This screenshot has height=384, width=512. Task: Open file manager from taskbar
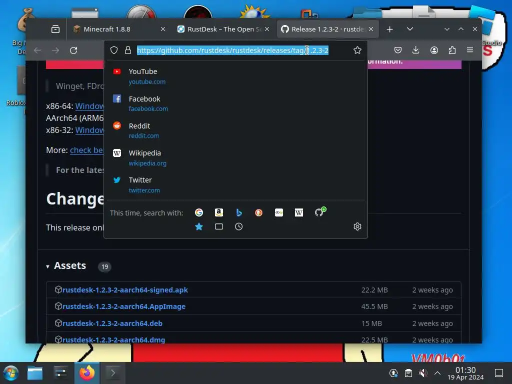[x=35, y=373]
